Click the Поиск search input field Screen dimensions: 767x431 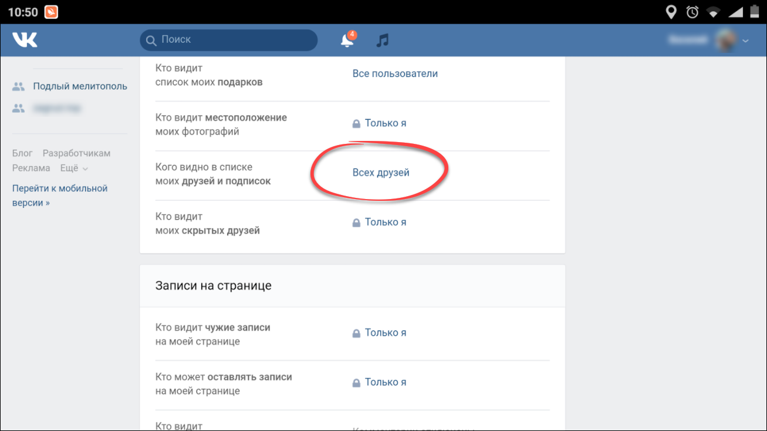pos(235,40)
